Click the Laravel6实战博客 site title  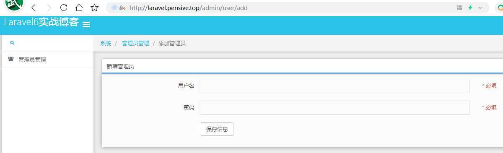[x=41, y=23]
